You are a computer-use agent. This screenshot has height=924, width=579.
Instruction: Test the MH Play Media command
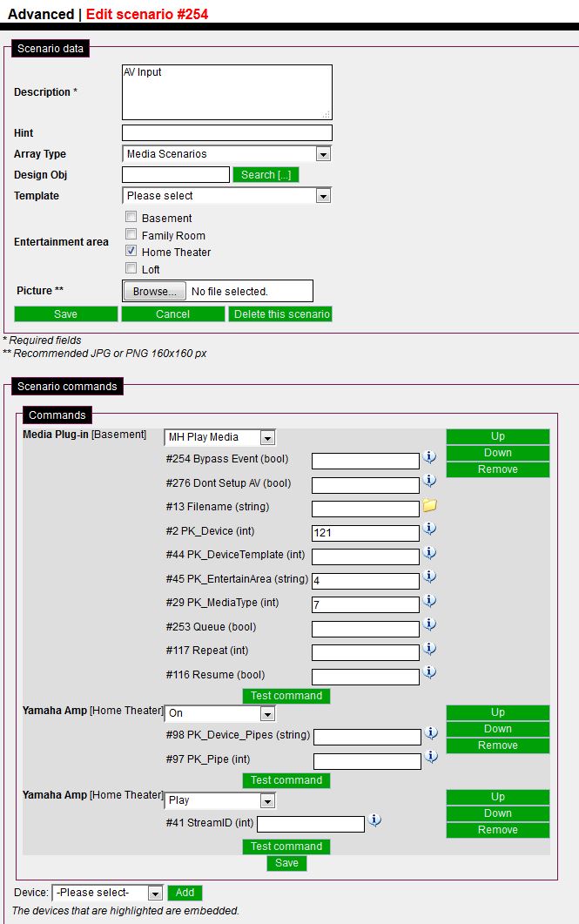click(x=286, y=696)
